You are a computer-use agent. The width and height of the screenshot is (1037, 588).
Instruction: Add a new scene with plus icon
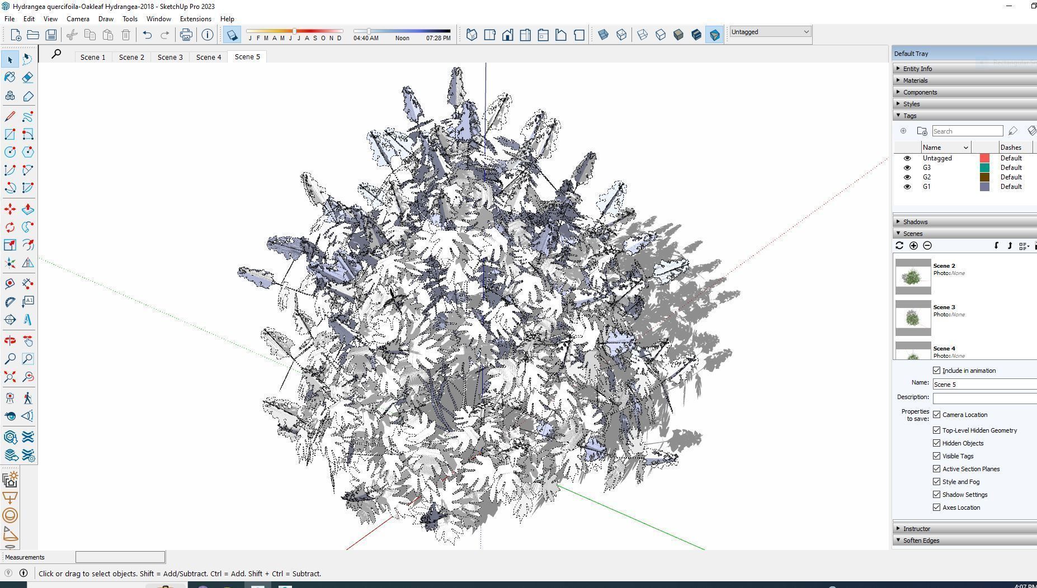(x=913, y=246)
